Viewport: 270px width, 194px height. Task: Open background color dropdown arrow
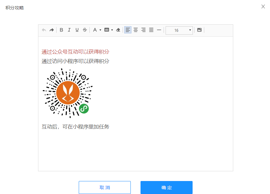112,30
